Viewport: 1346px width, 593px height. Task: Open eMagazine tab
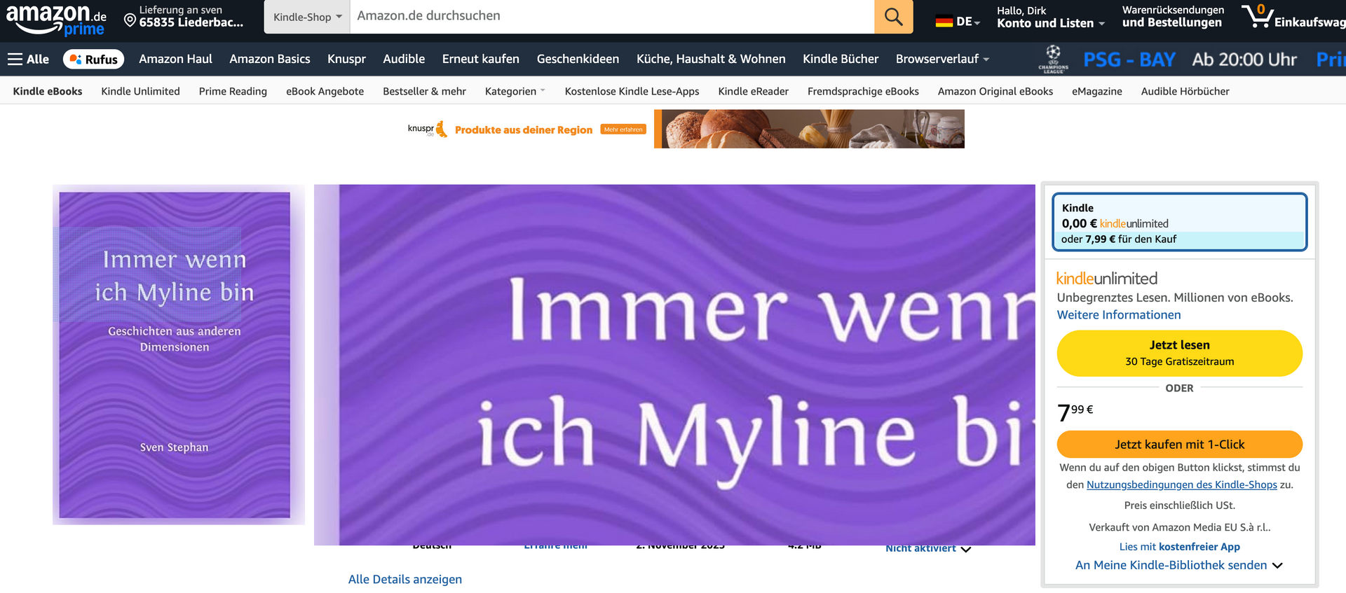pyautogui.click(x=1096, y=91)
